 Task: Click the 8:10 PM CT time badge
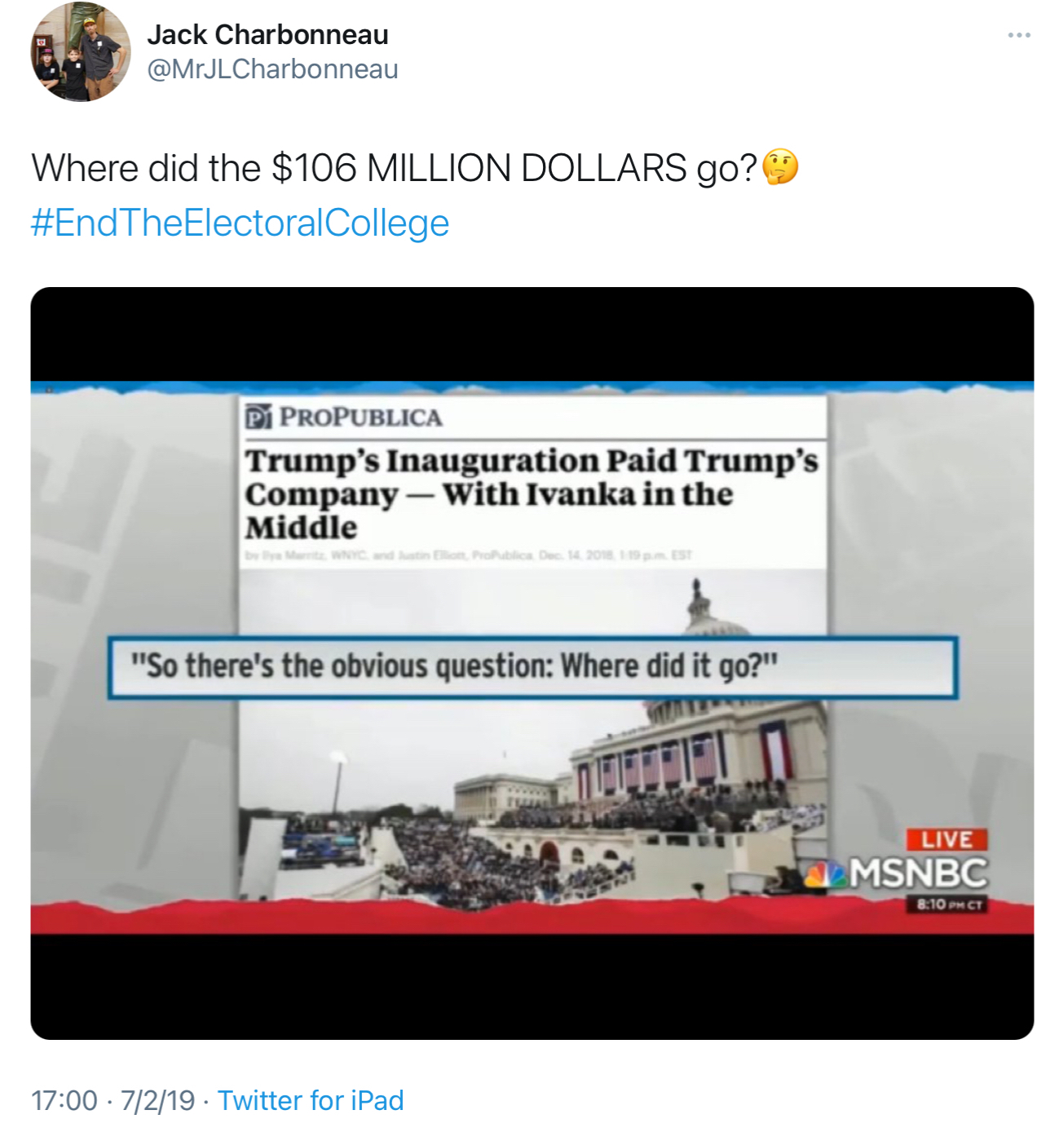[x=948, y=904]
